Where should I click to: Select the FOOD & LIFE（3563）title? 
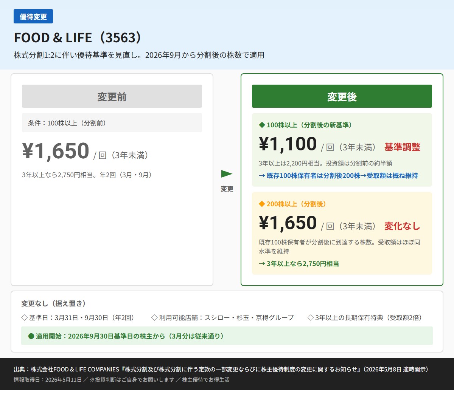tap(78, 38)
